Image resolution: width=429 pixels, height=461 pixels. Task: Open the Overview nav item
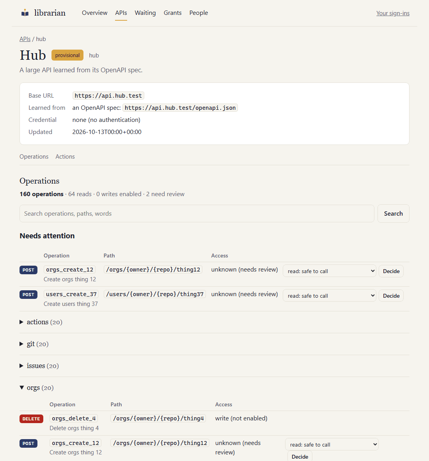tap(94, 13)
